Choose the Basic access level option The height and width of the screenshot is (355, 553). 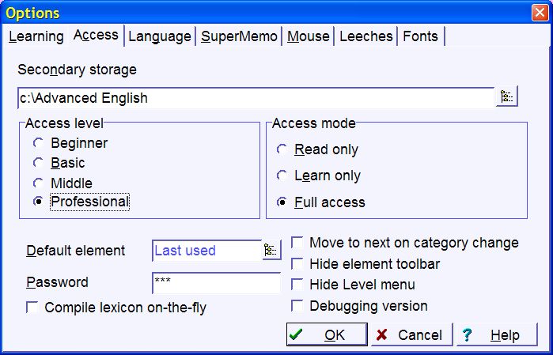(38, 163)
